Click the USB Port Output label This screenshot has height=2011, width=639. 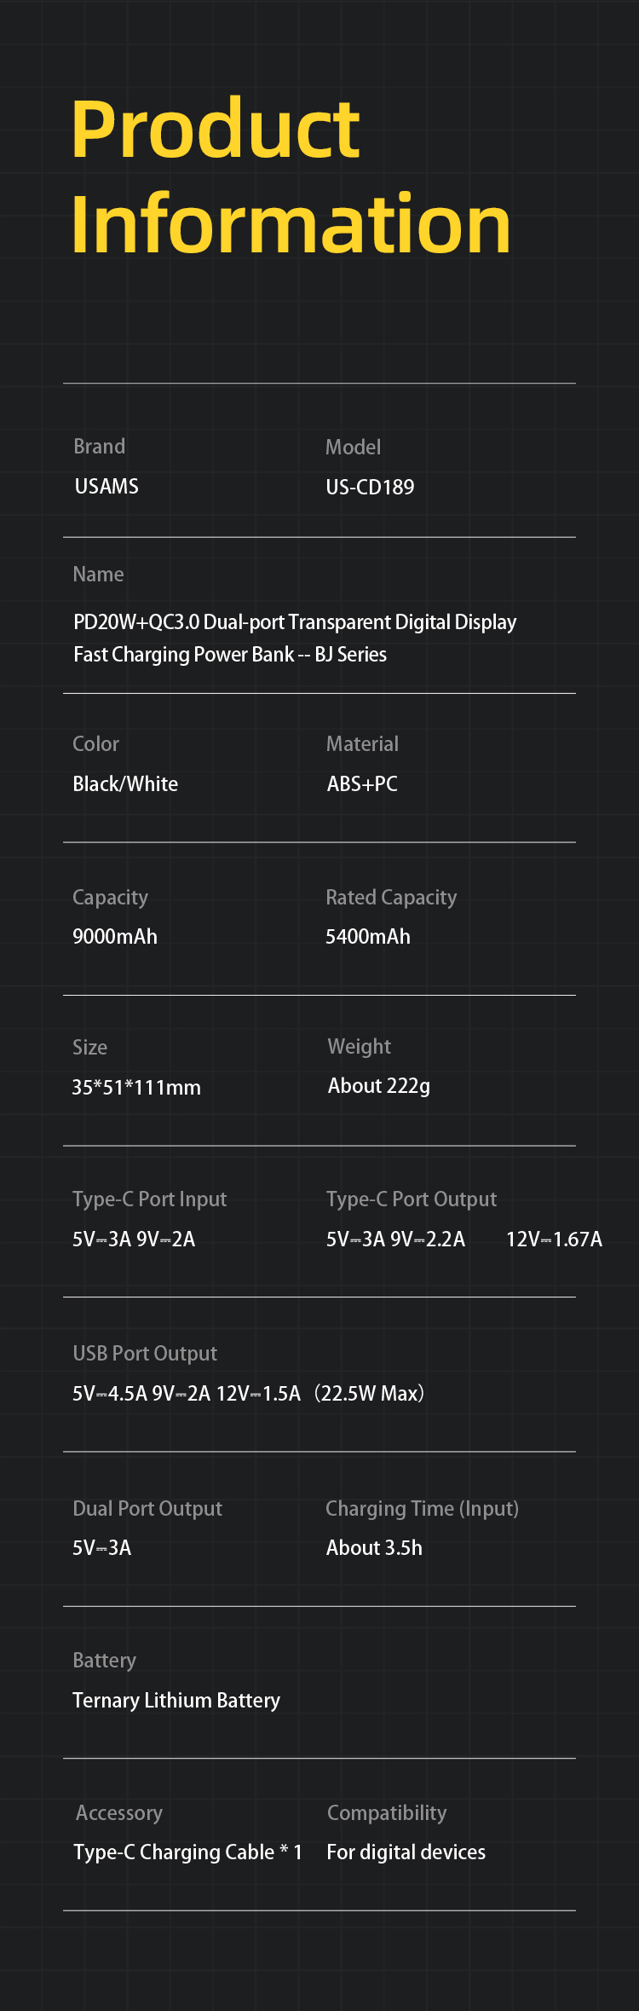pyautogui.click(x=145, y=1354)
